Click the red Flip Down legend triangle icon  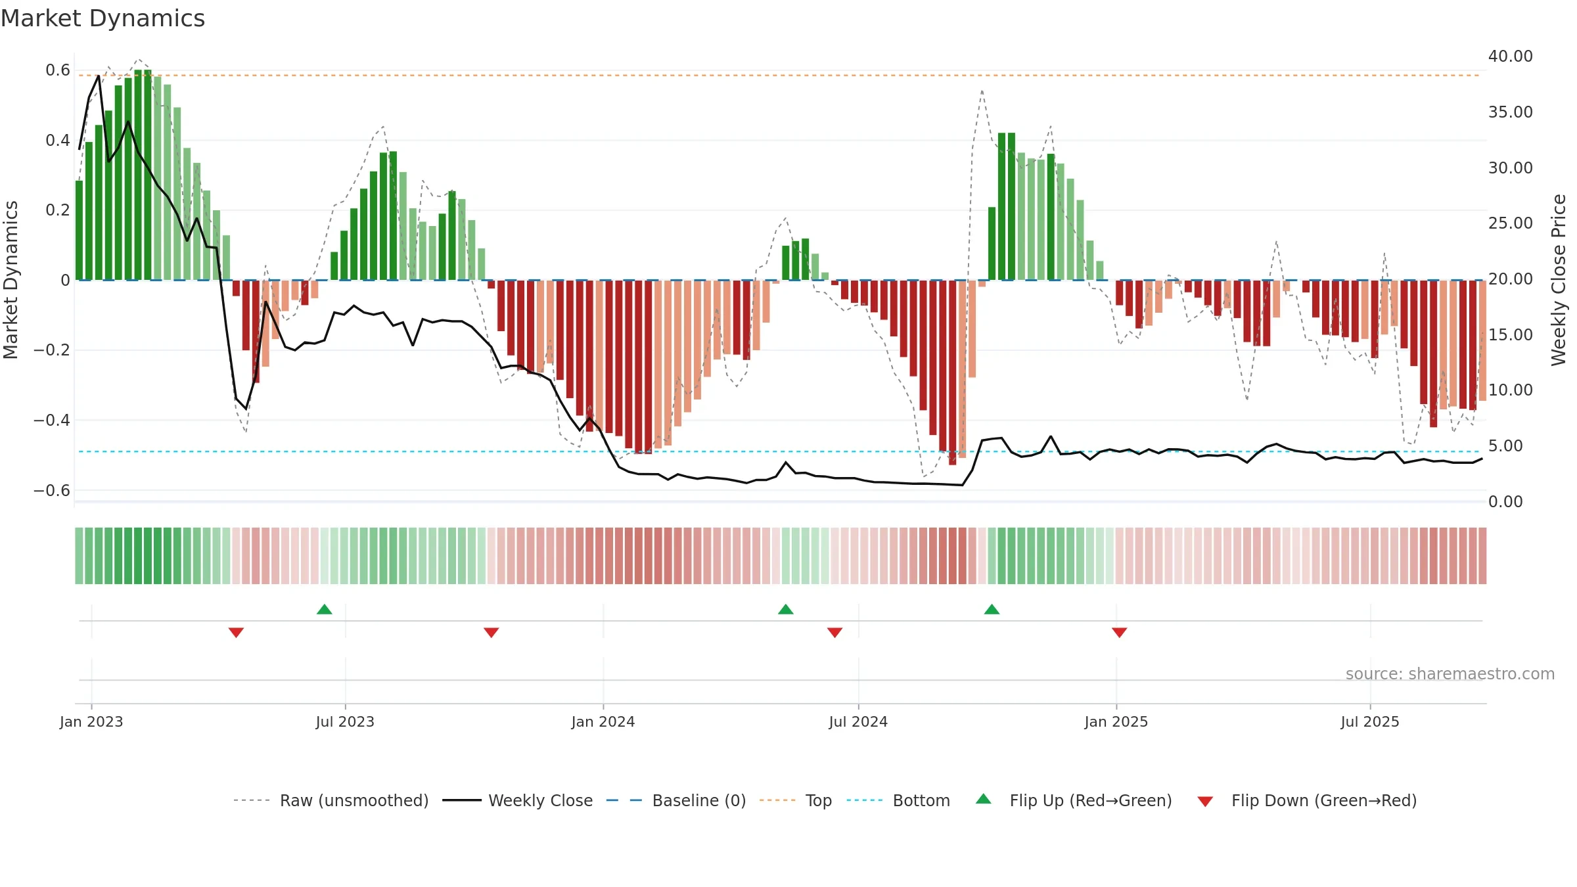[1205, 802]
